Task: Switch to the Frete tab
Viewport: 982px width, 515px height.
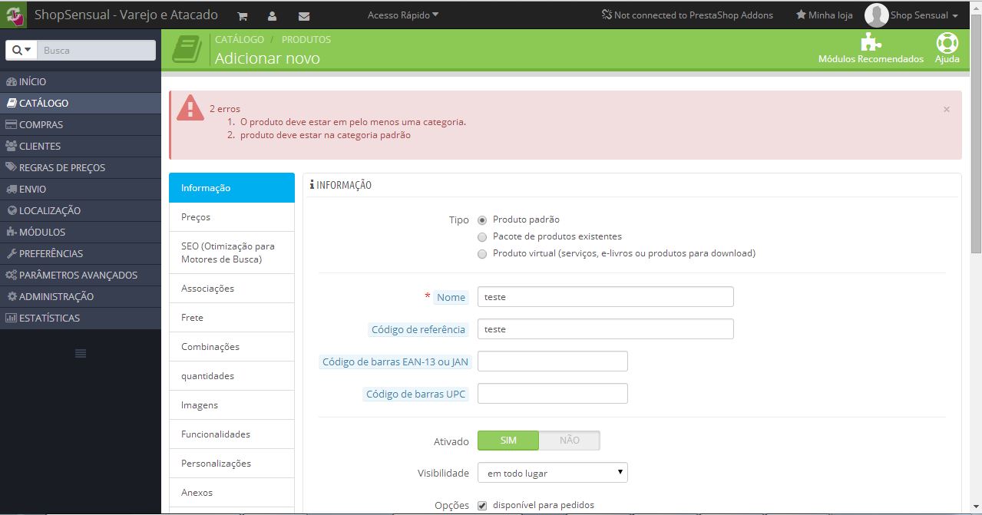Action: (232, 318)
